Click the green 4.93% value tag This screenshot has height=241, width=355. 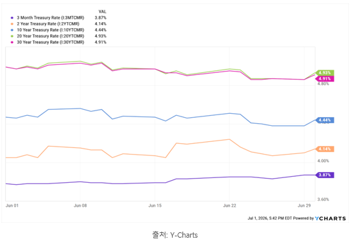[325, 73]
